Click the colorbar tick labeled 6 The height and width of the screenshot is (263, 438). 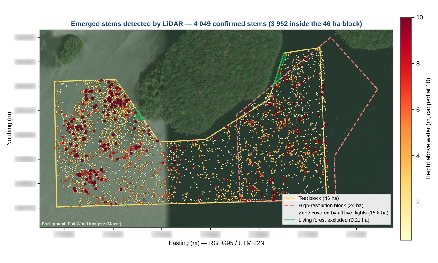point(418,110)
